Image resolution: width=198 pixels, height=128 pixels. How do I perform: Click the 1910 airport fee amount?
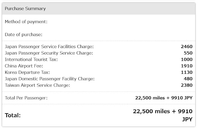tap(187, 66)
